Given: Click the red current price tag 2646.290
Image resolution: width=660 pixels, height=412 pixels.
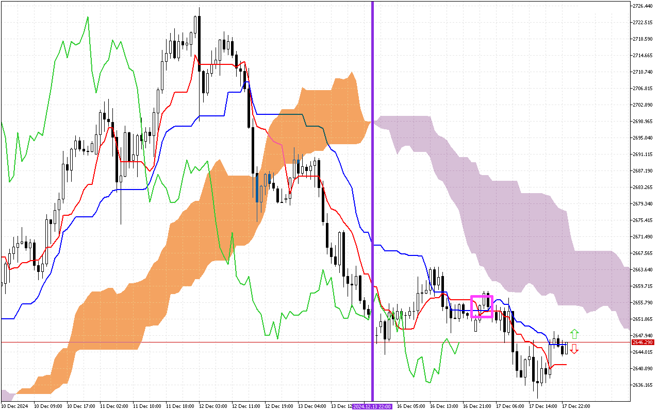Looking at the screenshot, I should (x=642, y=342).
